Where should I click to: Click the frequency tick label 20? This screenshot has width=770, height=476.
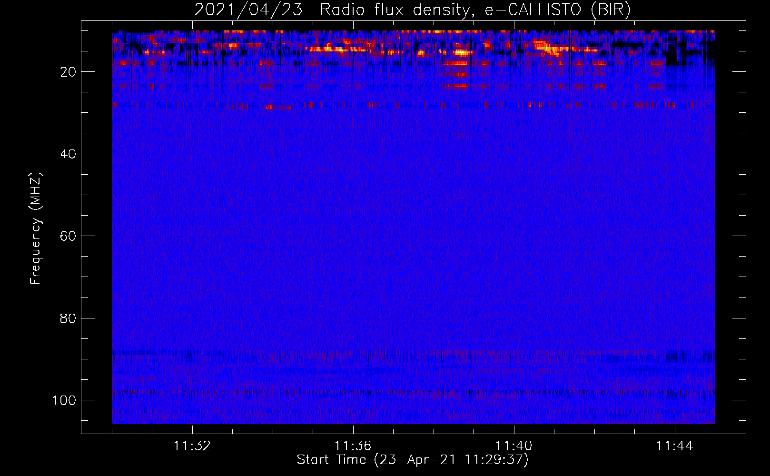tap(68, 72)
